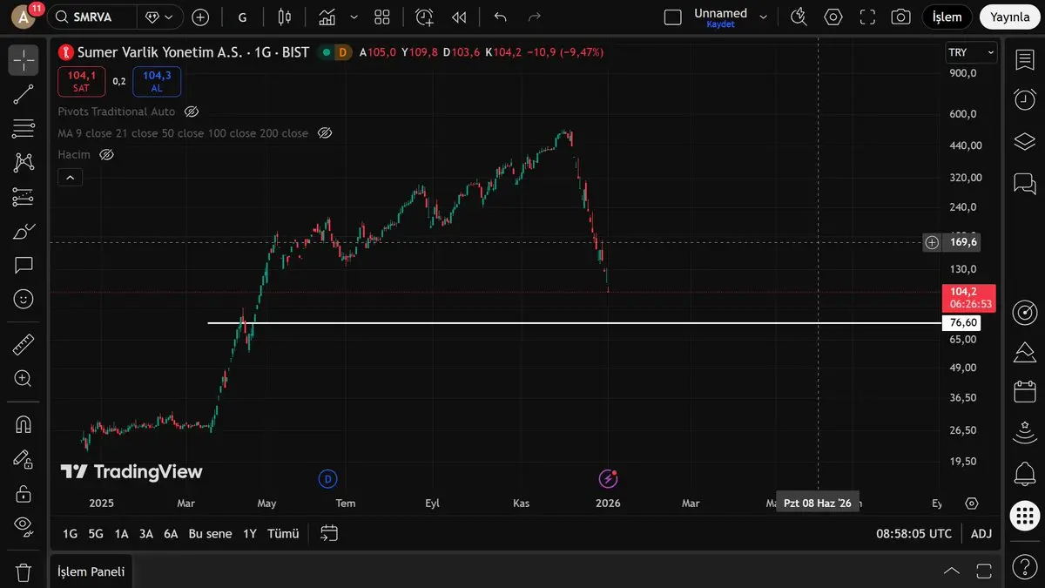Image resolution: width=1045 pixels, height=588 pixels.
Task: Open notifications bell panel
Action: pyautogui.click(x=1025, y=475)
